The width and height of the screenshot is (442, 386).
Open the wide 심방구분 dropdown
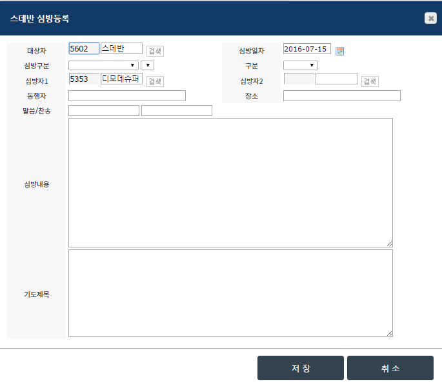(x=103, y=65)
